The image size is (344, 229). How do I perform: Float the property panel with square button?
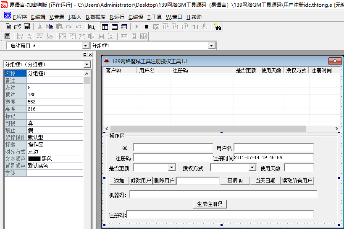point(85,54)
